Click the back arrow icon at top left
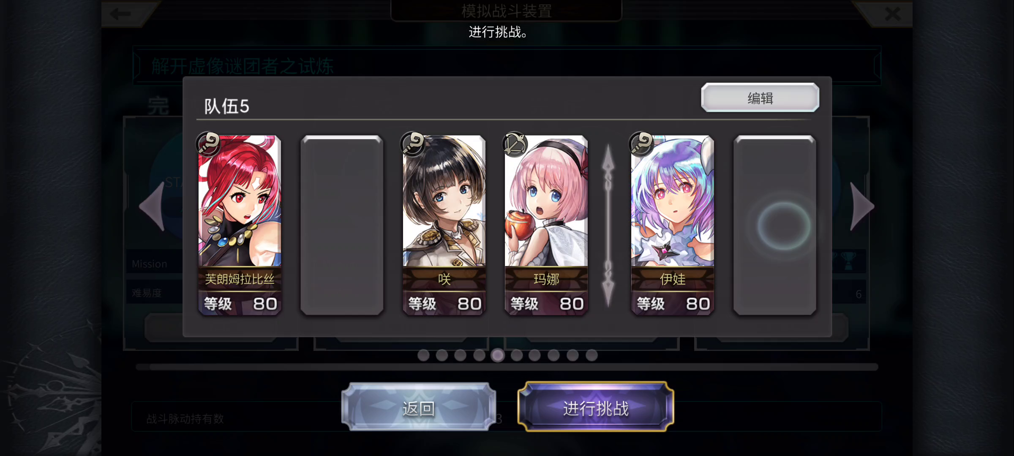The width and height of the screenshot is (1014, 456). (120, 14)
